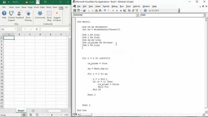Switch to the Data tab in Excel
The image size is (208, 117).
(x=42, y=7)
